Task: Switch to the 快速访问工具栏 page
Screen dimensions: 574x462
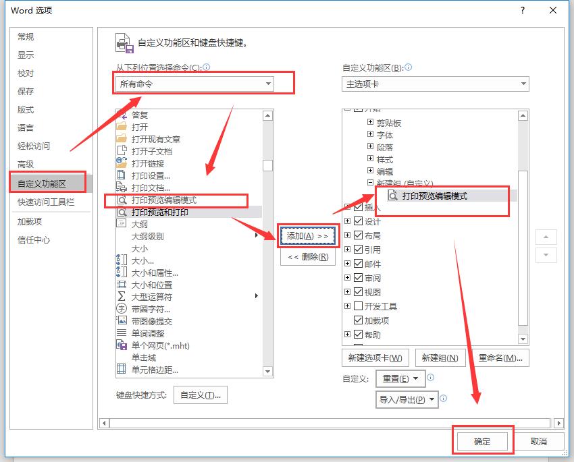Action: [x=41, y=202]
